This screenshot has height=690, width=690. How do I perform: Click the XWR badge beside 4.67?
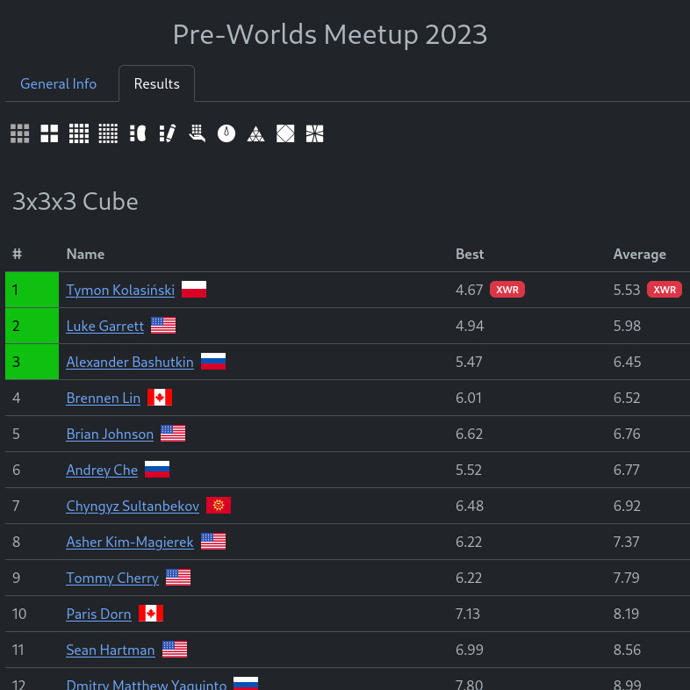[x=507, y=290]
